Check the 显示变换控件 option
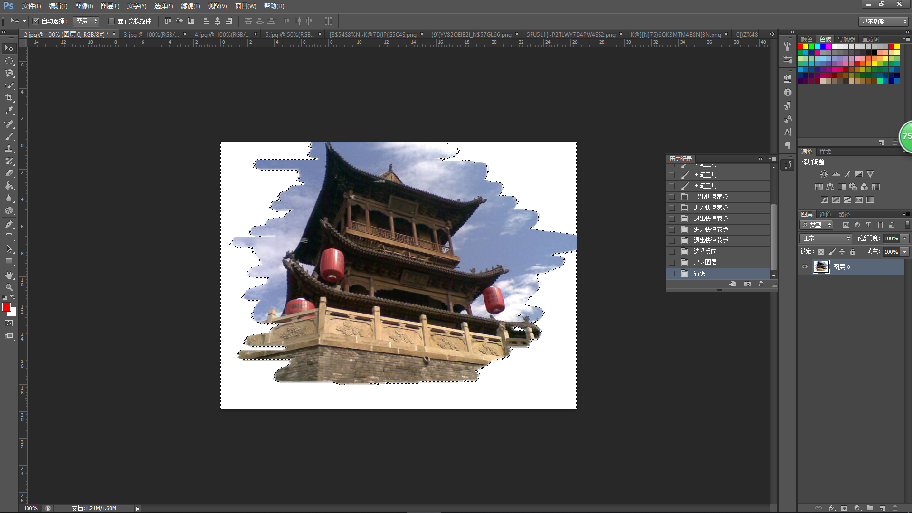912x513 pixels. coord(112,21)
